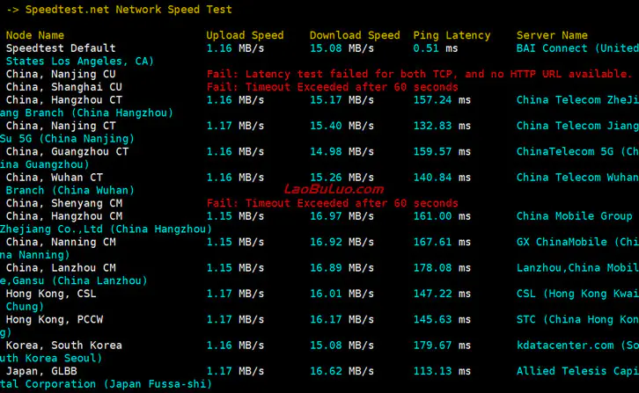The height and width of the screenshot is (393, 639).
Task: Click the Shenyang CM timeout error message
Action: coord(332,203)
